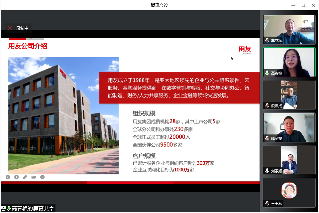Click the red recording indicator icon
Image resolution: width=319 pixels, height=213 pixels.
10,28
